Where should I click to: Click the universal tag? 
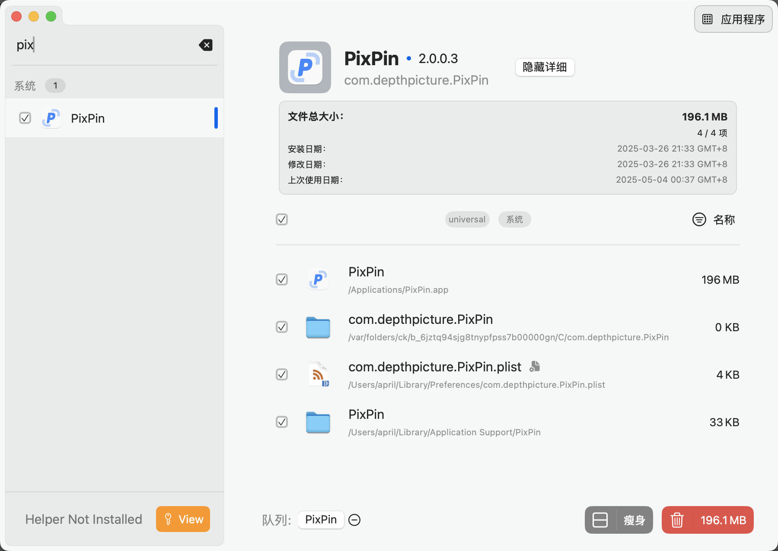click(x=467, y=219)
